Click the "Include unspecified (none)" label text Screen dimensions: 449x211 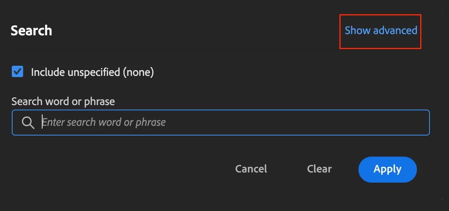(x=92, y=72)
